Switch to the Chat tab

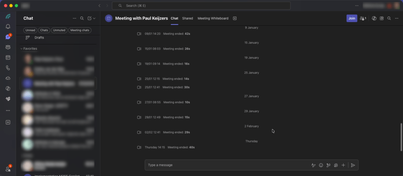(174, 18)
